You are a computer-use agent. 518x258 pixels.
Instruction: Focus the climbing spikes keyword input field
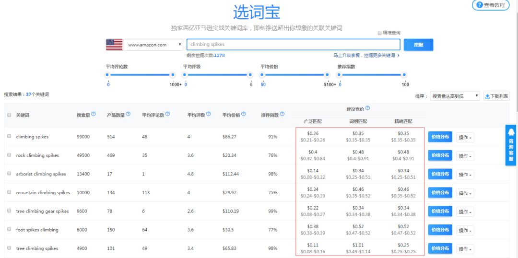pos(294,45)
